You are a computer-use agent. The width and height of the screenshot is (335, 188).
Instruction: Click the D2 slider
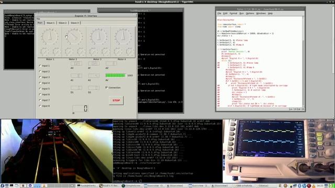tap(94, 88)
